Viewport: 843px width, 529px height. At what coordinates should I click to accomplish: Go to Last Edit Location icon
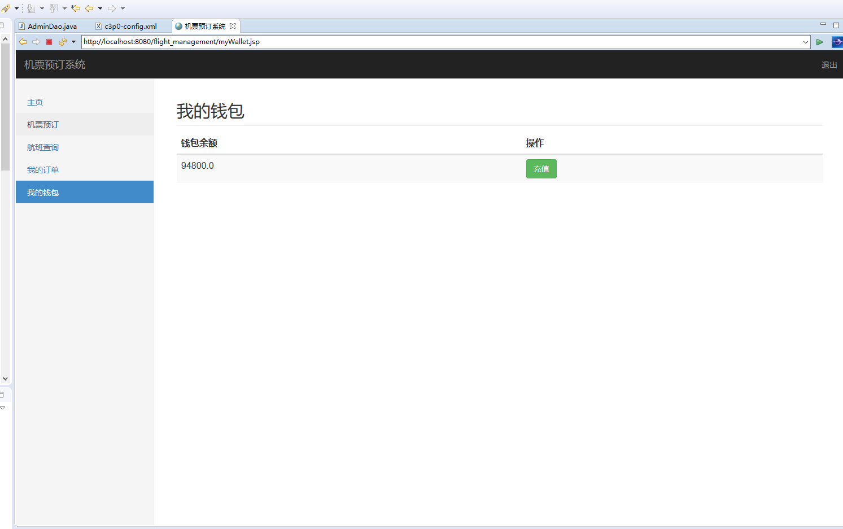(76, 8)
